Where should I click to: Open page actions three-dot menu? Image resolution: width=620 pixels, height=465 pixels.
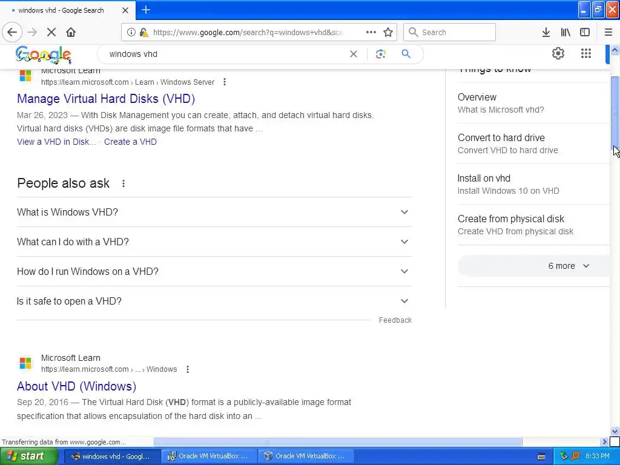pos(371,32)
